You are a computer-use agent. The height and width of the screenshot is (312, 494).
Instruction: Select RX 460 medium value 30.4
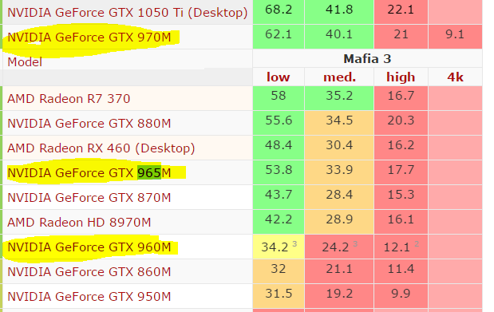click(x=339, y=145)
